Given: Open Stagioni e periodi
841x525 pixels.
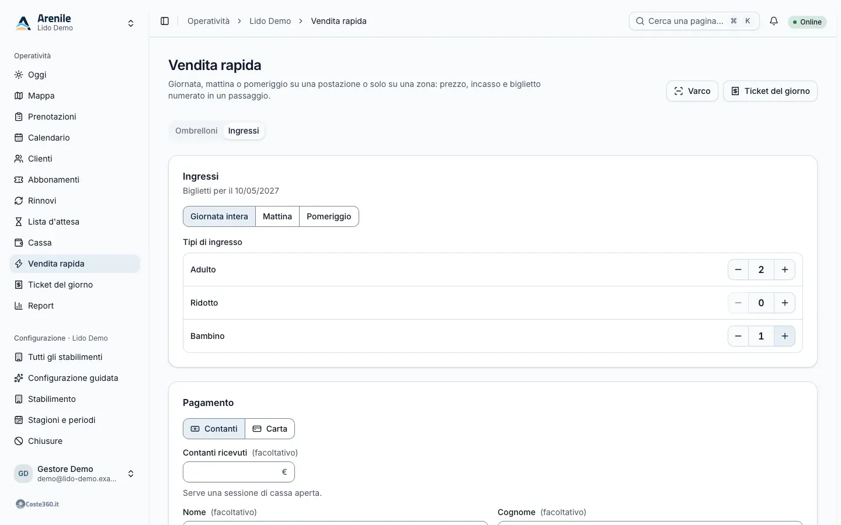Looking at the screenshot, I should point(75,420).
